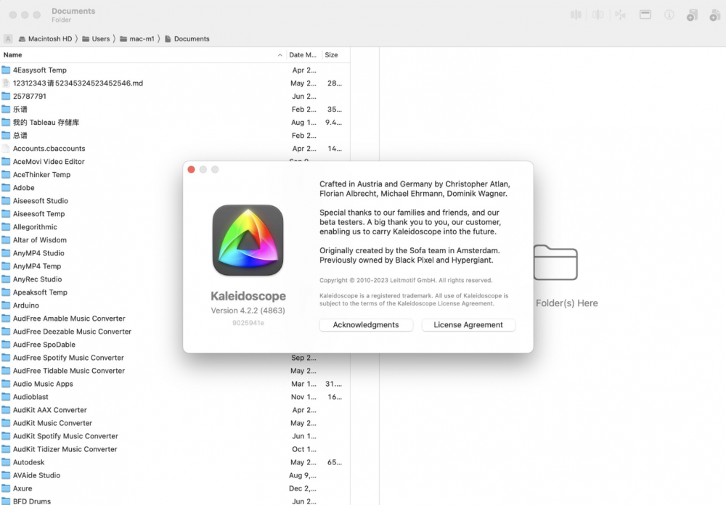
Task: Open the Acknowledgments button
Action: [x=366, y=325]
